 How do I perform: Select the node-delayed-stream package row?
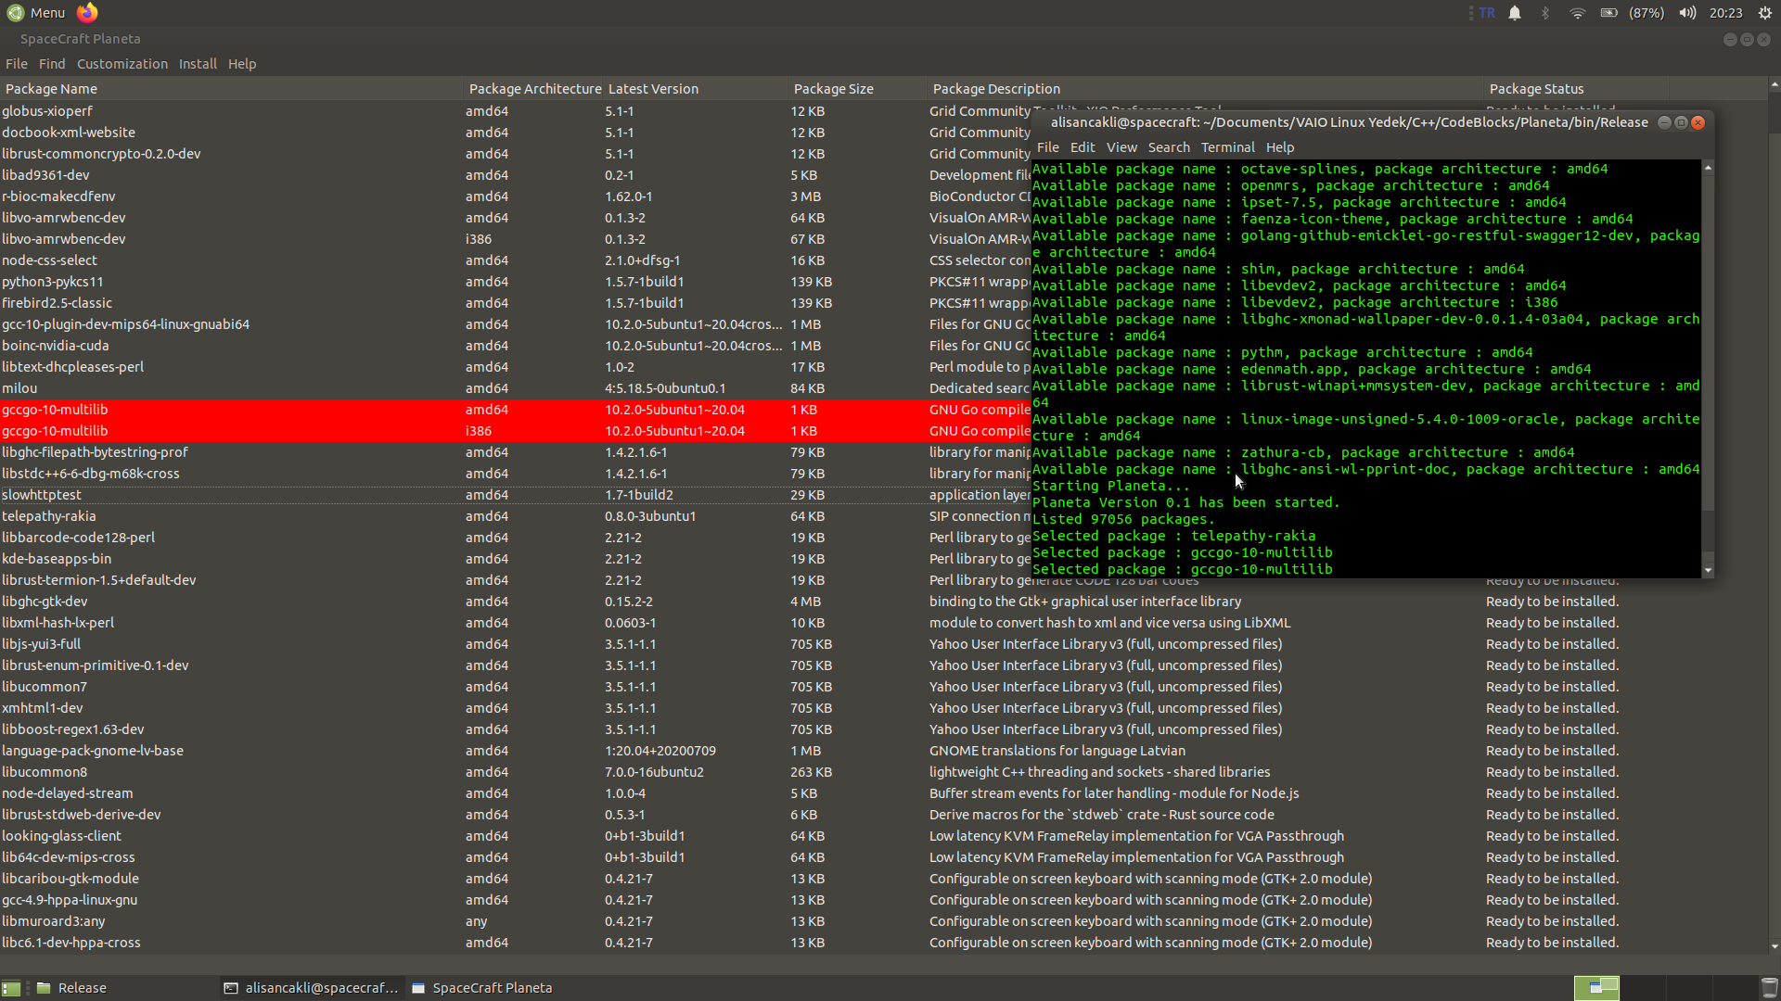[x=883, y=793]
